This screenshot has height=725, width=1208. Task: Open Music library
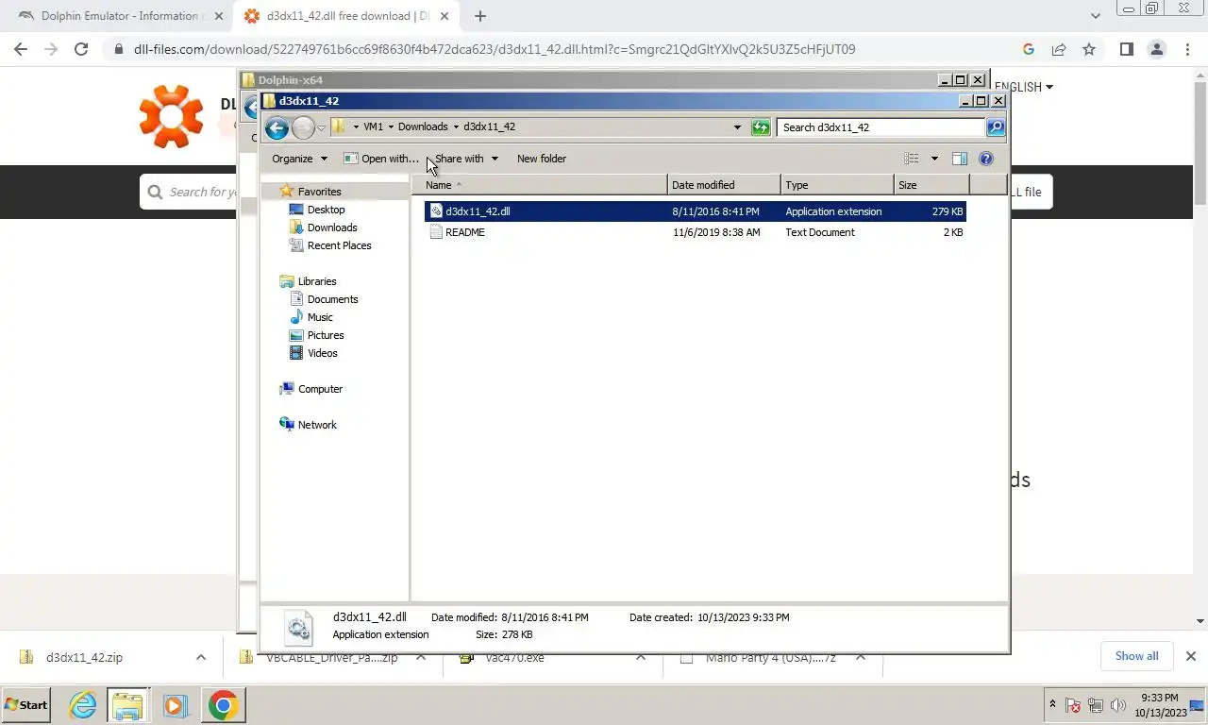click(x=320, y=317)
